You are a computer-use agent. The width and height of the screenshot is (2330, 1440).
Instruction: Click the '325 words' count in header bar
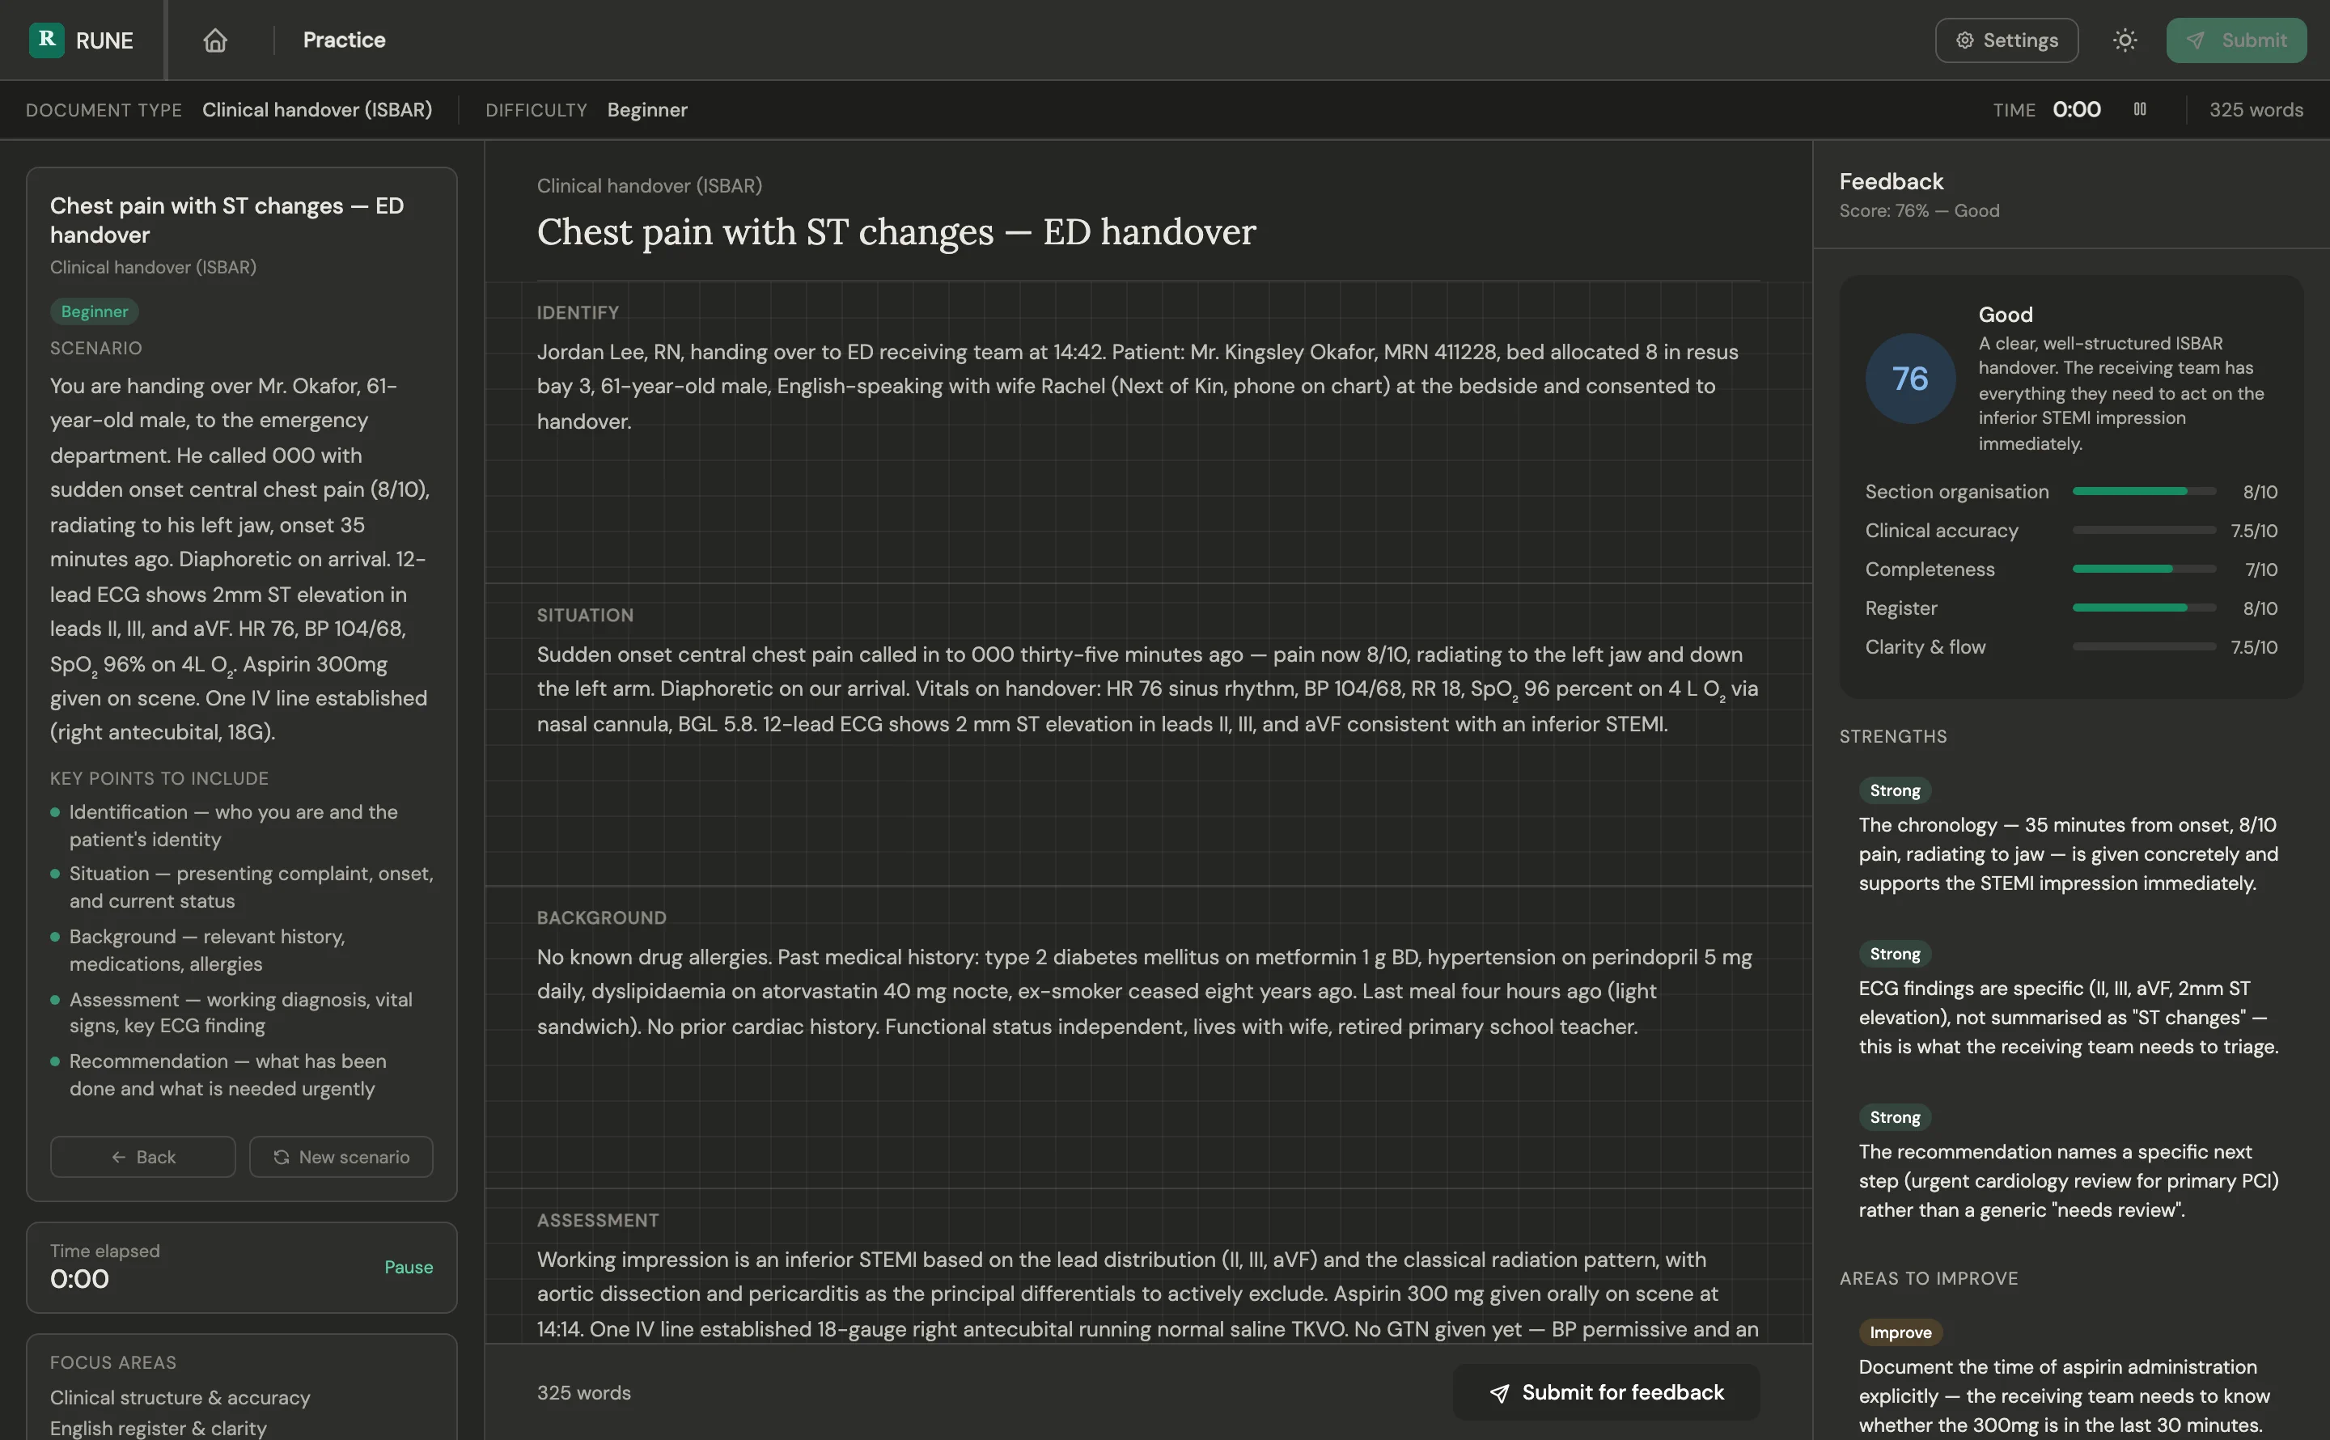point(2256,109)
